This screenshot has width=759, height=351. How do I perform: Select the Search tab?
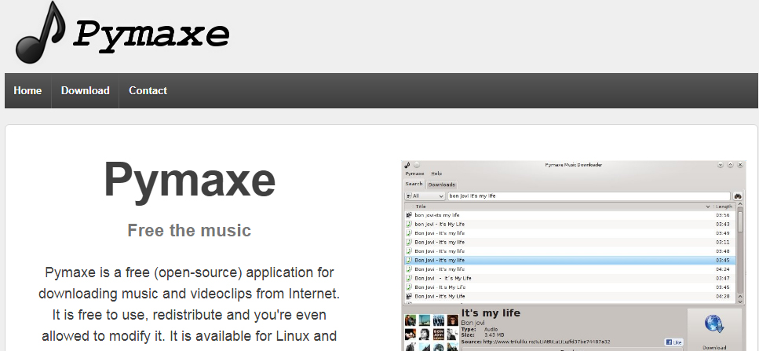click(x=414, y=185)
